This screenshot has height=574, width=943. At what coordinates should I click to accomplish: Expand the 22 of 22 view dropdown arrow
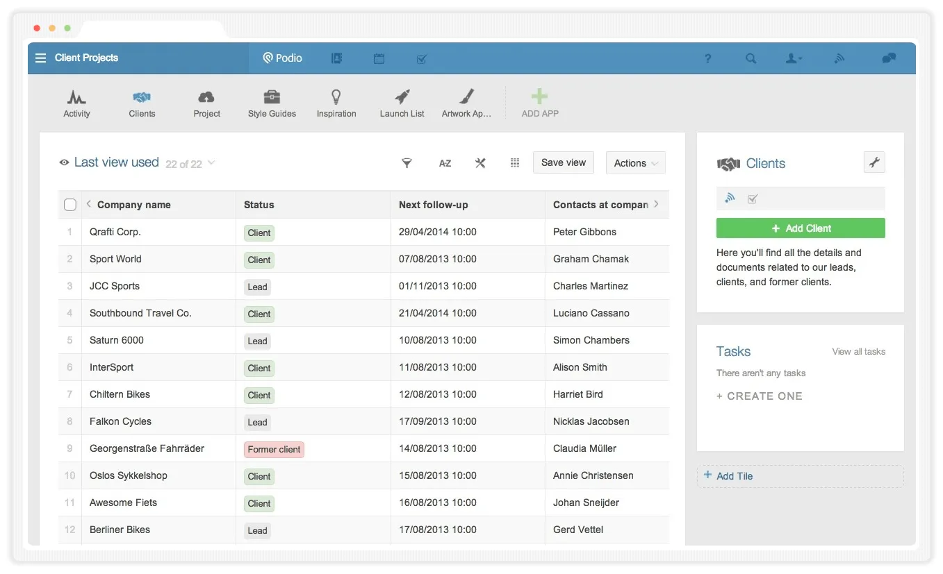tap(211, 163)
